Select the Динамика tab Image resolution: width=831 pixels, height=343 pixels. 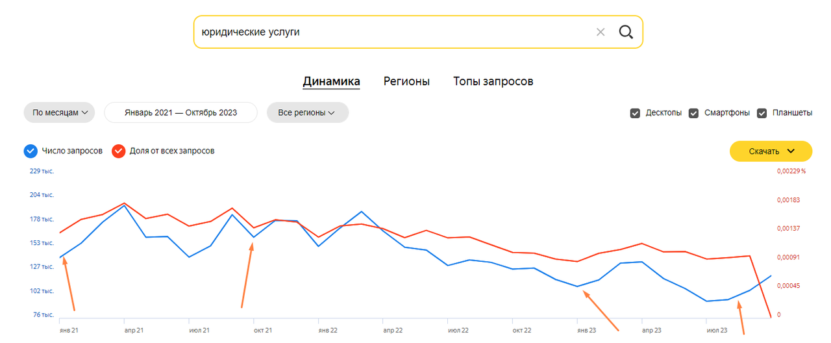pos(331,82)
